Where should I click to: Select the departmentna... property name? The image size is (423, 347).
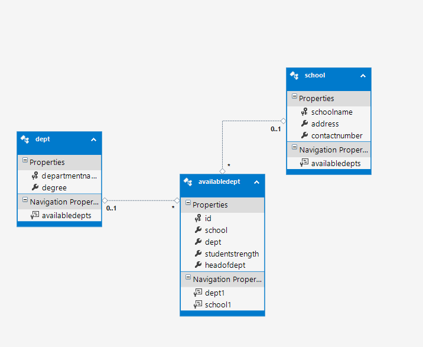pyautogui.click(x=69, y=176)
